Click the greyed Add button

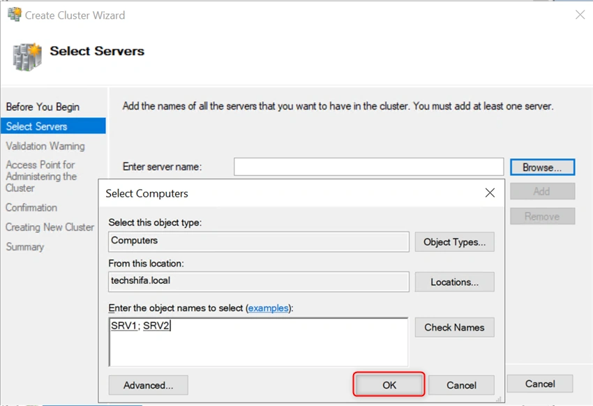tap(542, 191)
